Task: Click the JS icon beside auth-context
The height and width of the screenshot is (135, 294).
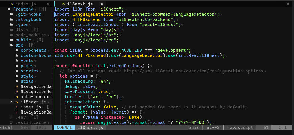Action: (x=17, y=97)
